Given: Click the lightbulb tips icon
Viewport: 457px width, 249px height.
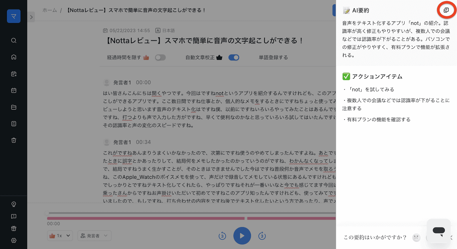Looking at the screenshot, I should (x=14, y=204).
